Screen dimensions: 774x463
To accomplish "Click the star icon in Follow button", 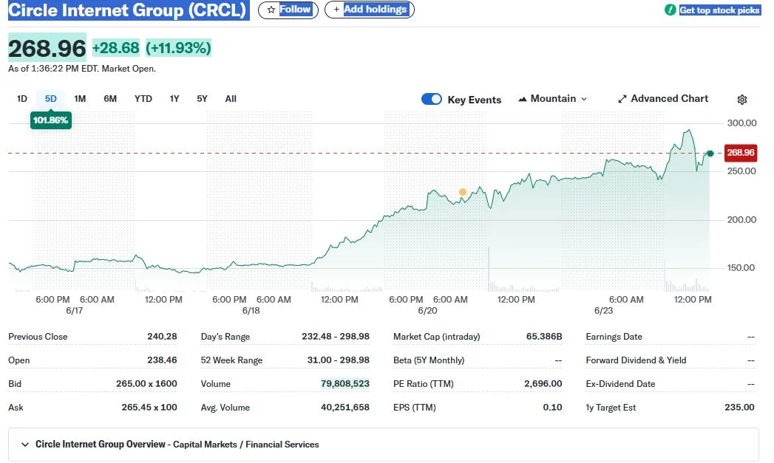I will coord(271,10).
